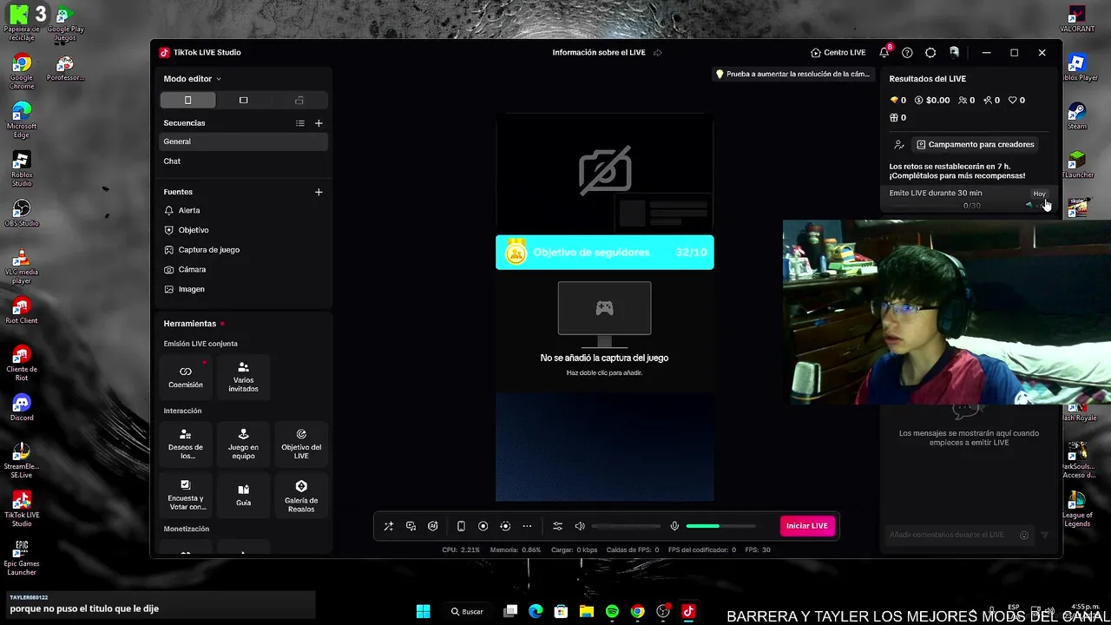Viewport: 1111px width, 625px height.
Task: Open the Varios invitados tool
Action: click(x=243, y=377)
